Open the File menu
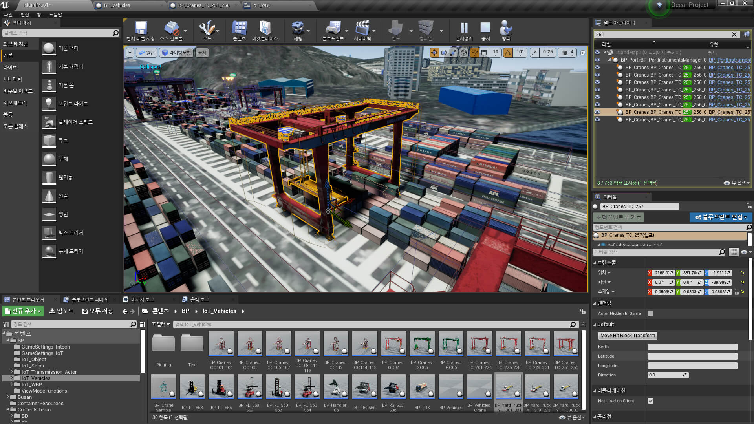 8,15
